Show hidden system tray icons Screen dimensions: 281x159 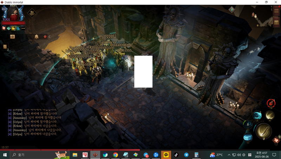(x=229, y=155)
